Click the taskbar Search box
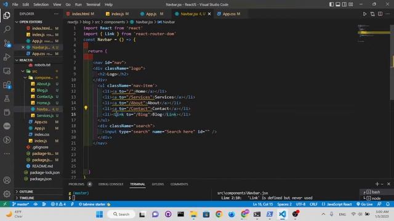 pyautogui.click(x=121, y=214)
